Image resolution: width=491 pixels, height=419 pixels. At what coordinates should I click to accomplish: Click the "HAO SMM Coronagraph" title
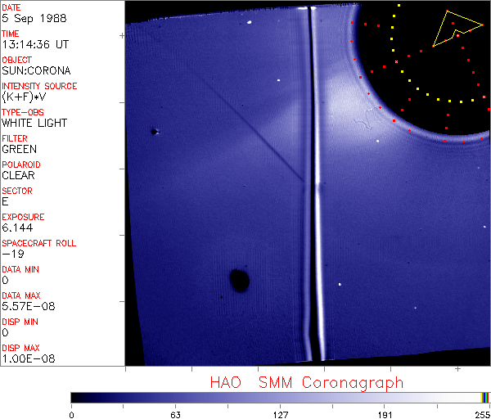(307, 383)
